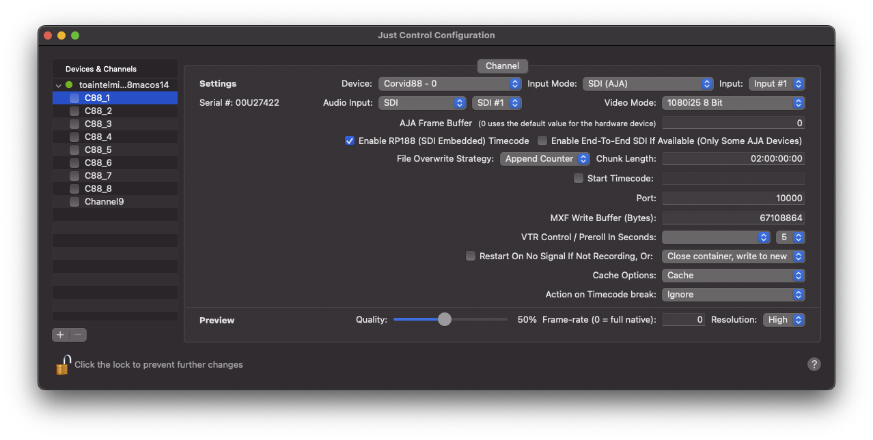Image resolution: width=873 pixels, height=440 pixels.
Task: Toggle Restart On No Signal checkbox
Action: 471,256
